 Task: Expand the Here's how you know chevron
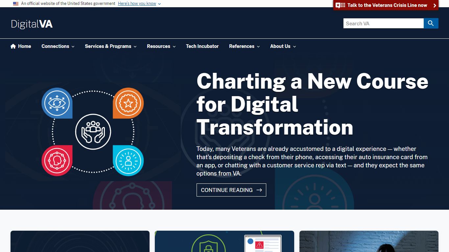(159, 4)
